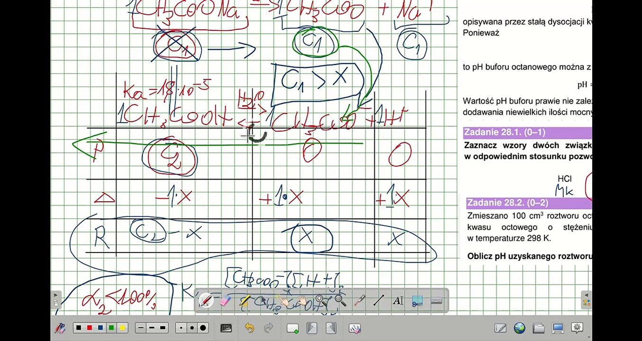Select the open-hand Scroll page tool

tap(301, 301)
